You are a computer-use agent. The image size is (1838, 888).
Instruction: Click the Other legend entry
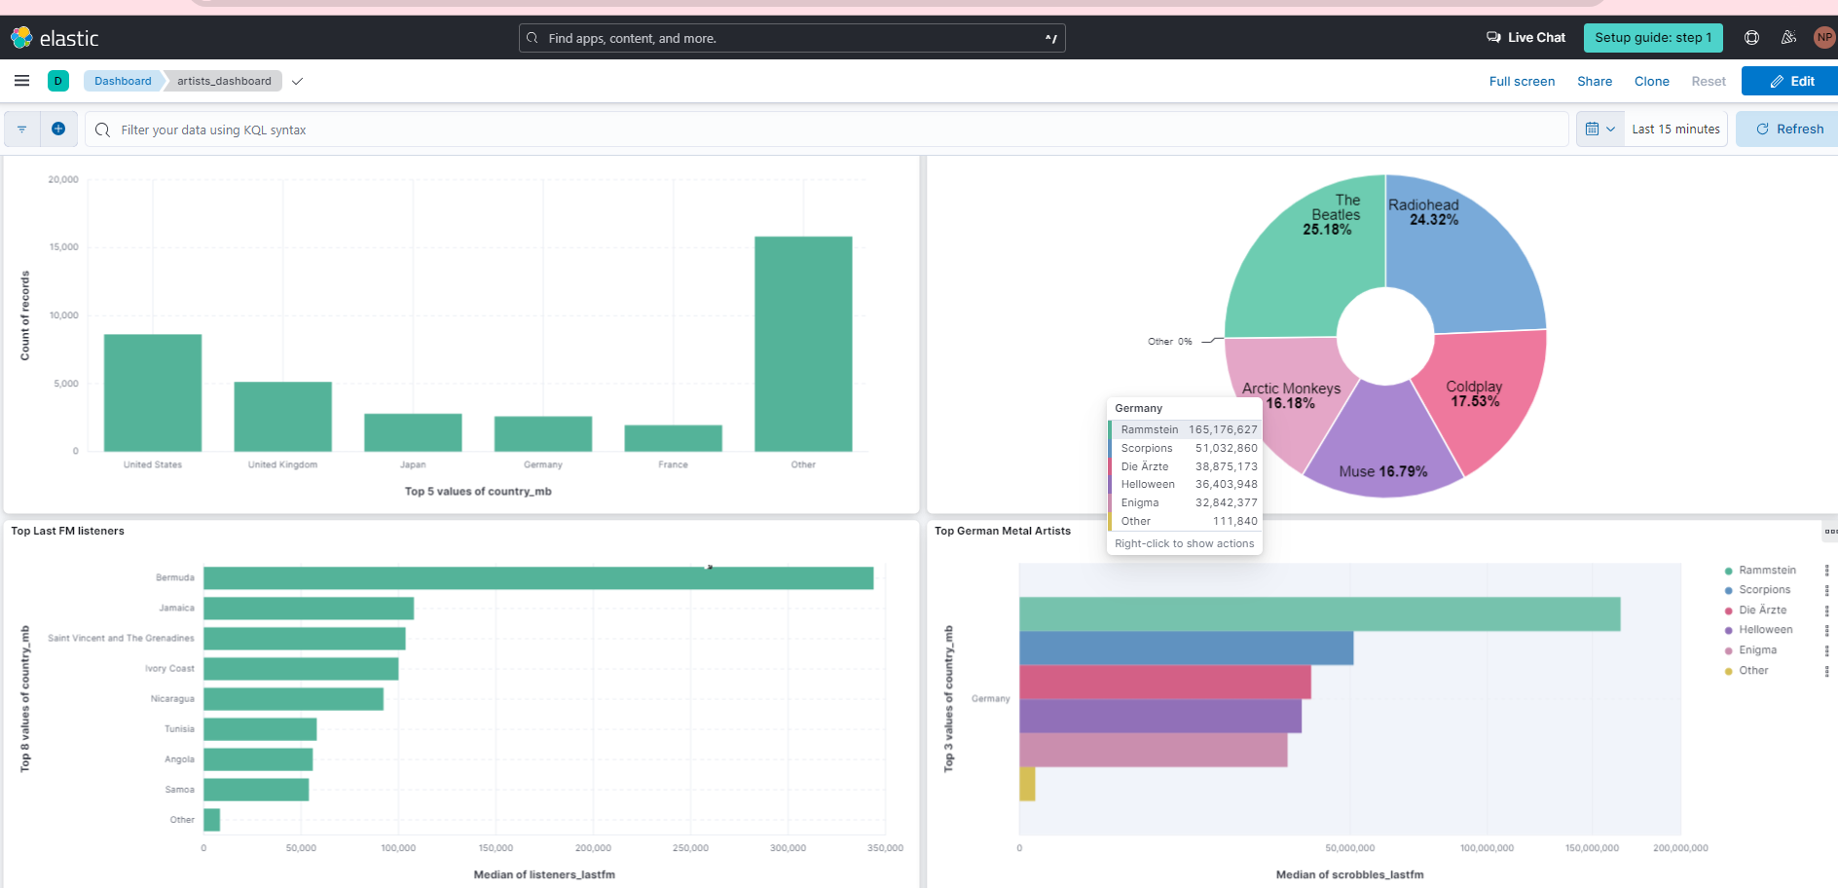(x=1753, y=671)
